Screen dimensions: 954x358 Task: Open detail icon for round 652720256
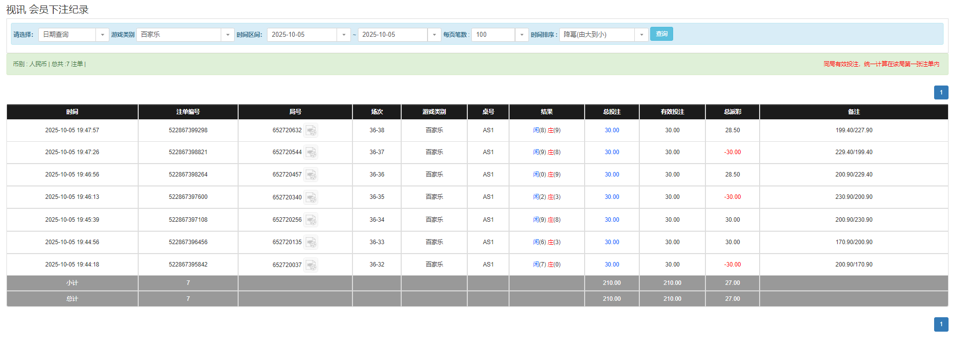tap(311, 220)
